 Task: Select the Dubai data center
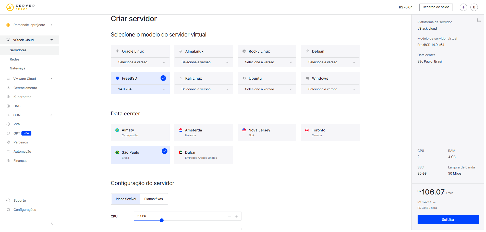tap(204, 155)
